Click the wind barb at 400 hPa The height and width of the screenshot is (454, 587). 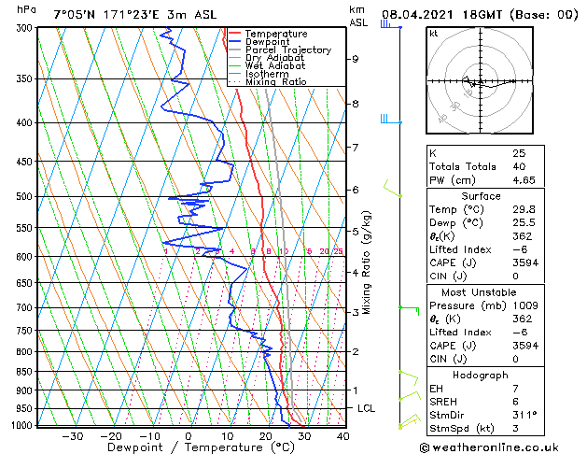(x=391, y=120)
